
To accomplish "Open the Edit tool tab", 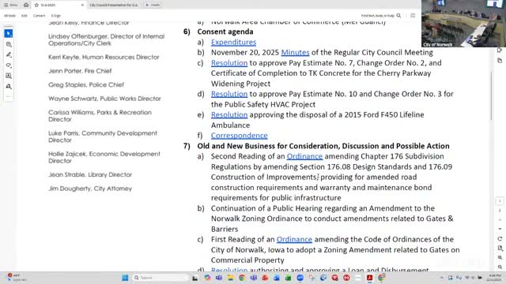I will click(x=25, y=16).
